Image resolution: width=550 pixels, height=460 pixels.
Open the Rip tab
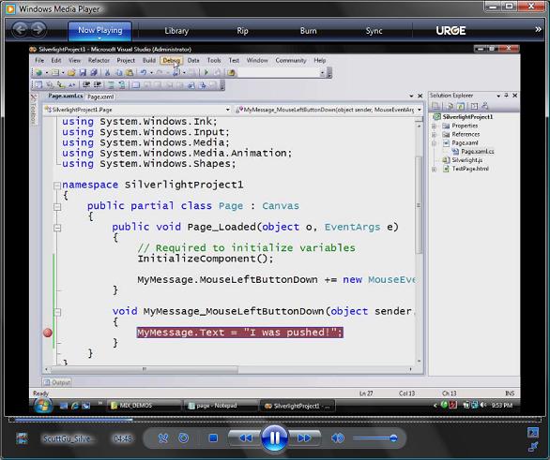point(242,31)
